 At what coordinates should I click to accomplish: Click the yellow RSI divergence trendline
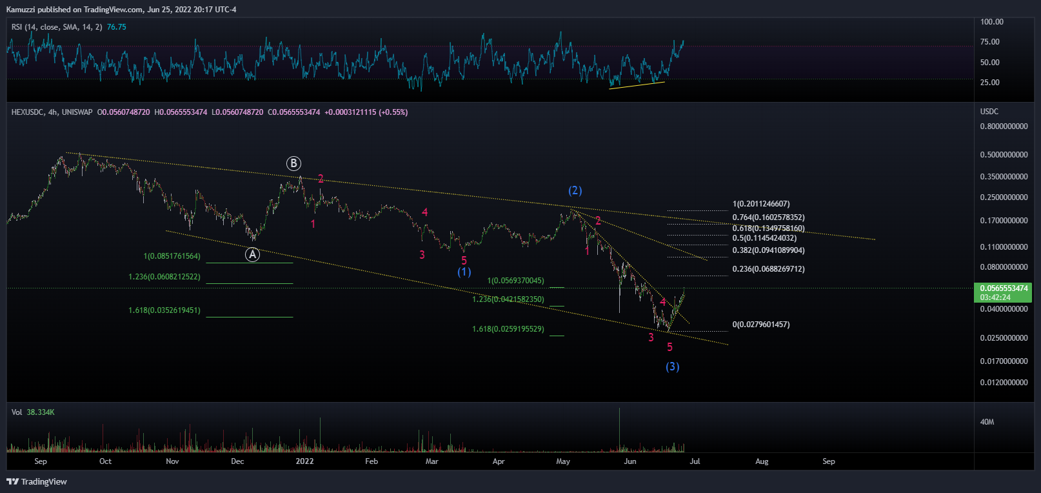point(637,85)
